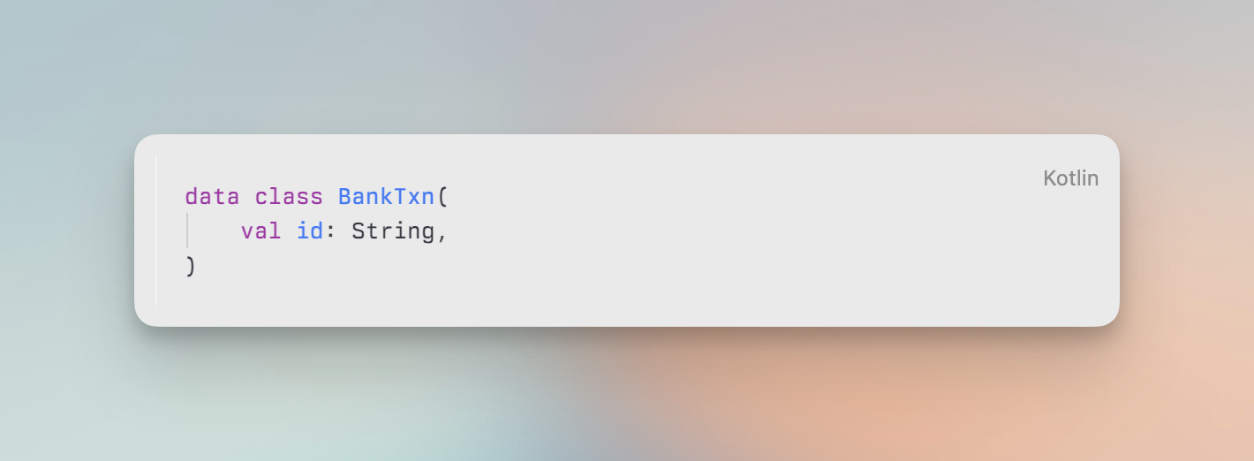
Task: Click the colon after id
Action: 330,231
